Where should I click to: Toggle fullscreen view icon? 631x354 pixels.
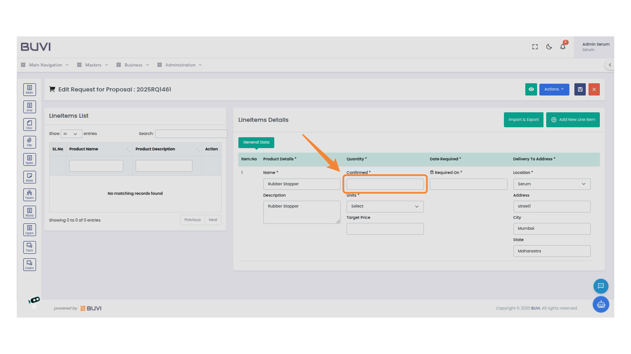[535, 47]
